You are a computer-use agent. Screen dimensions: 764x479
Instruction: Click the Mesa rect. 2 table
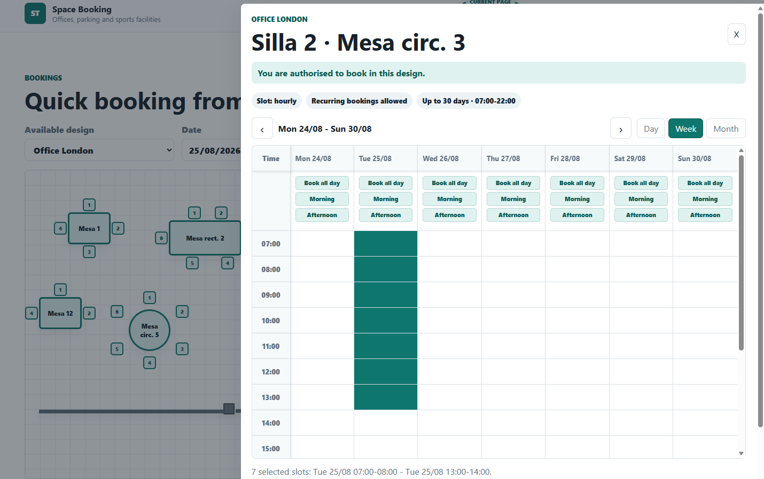point(205,238)
